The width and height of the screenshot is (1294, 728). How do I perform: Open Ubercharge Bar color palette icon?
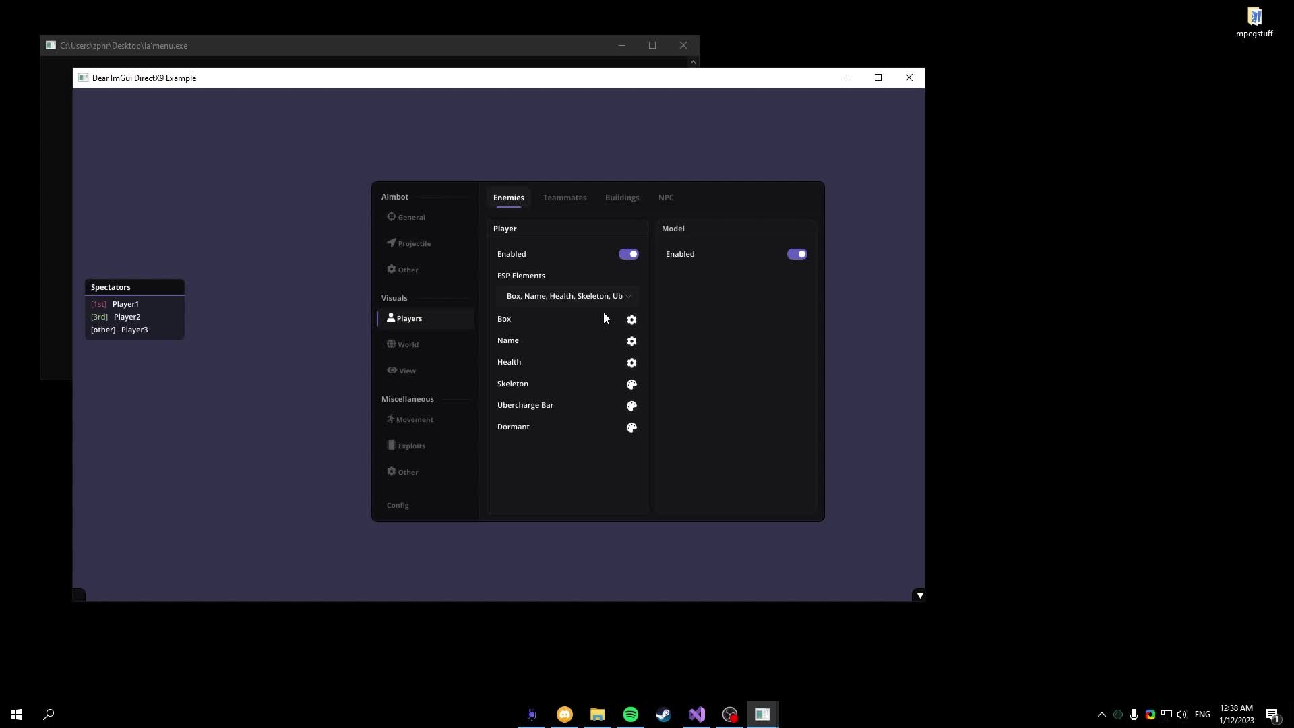(631, 406)
